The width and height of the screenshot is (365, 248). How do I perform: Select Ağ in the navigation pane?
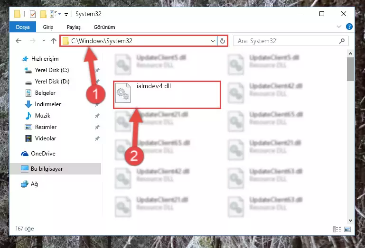29,184
